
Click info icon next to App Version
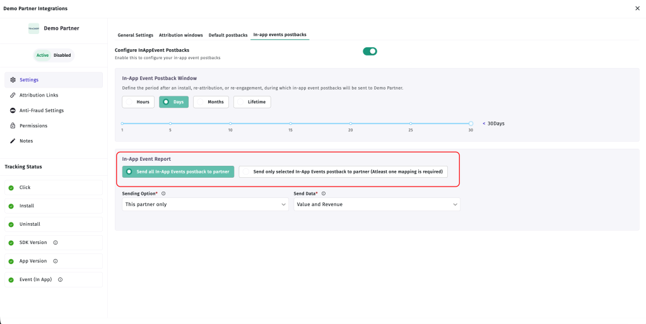(x=56, y=261)
